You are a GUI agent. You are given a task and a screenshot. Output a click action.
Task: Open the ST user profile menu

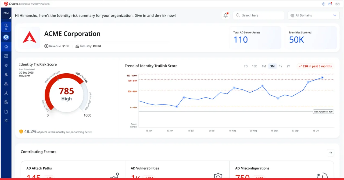pos(337,4)
